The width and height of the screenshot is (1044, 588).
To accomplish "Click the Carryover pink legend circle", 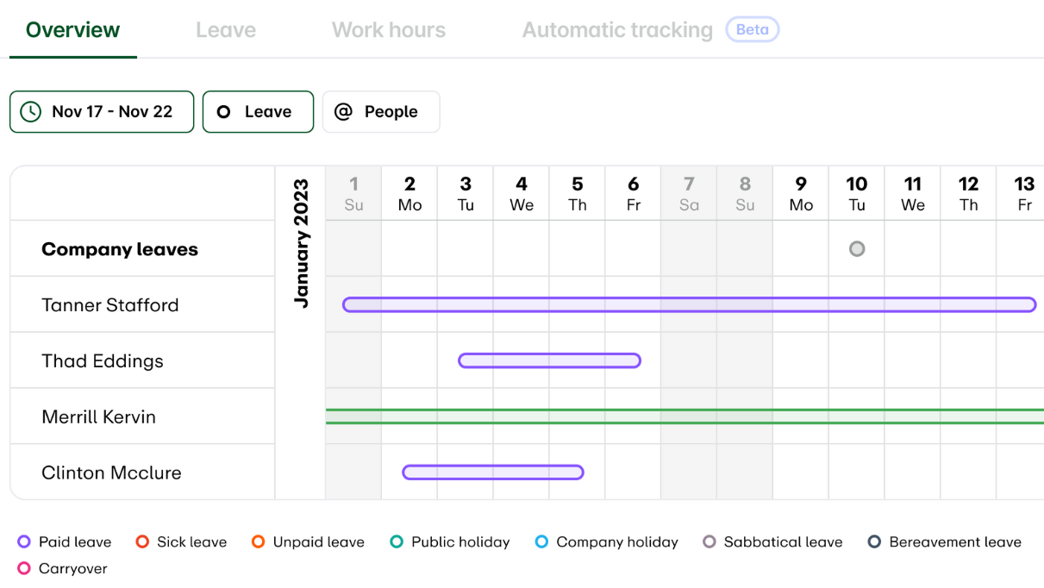I will [x=24, y=569].
